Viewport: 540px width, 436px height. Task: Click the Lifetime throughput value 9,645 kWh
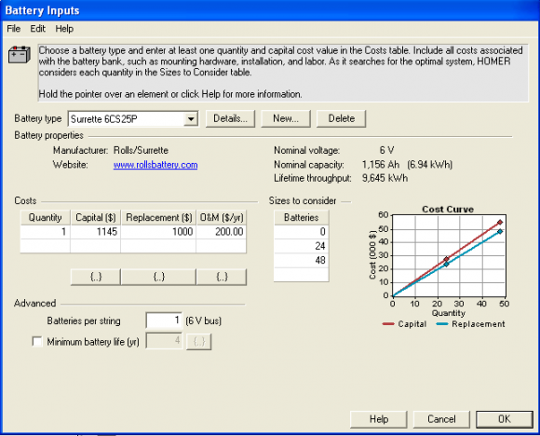point(385,178)
